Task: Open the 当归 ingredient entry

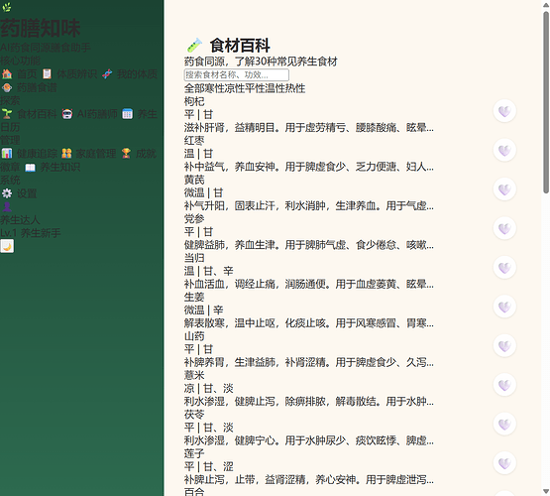Action: (194, 258)
